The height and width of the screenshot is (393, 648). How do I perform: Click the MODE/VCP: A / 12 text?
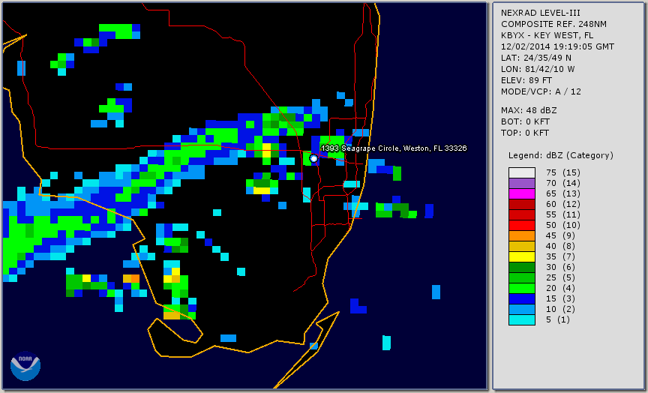click(541, 91)
